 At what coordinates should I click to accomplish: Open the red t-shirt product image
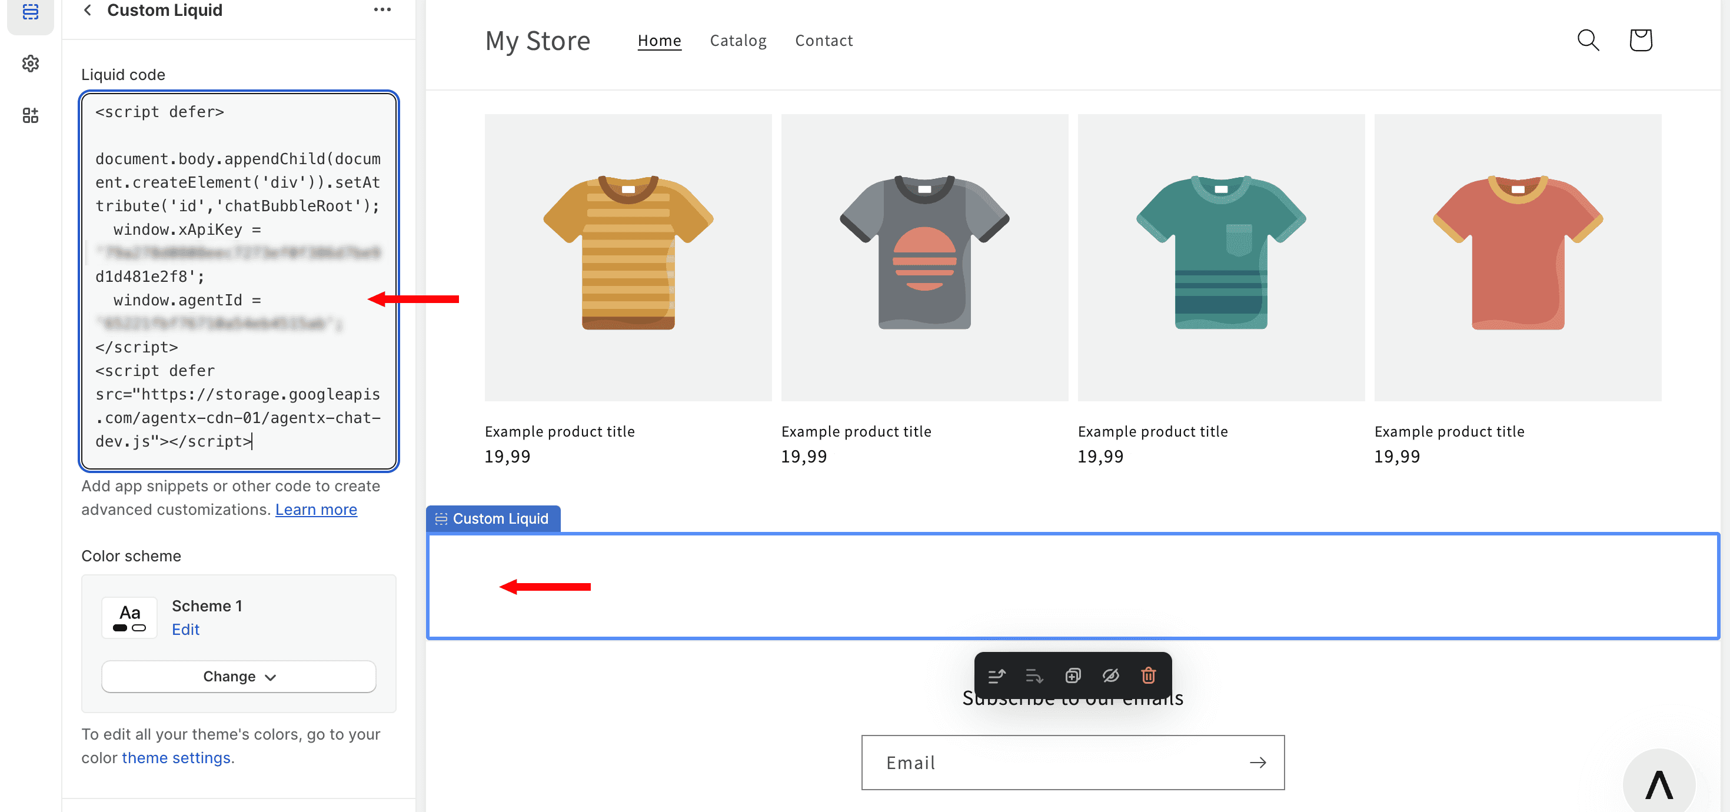(x=1518, y=258)
